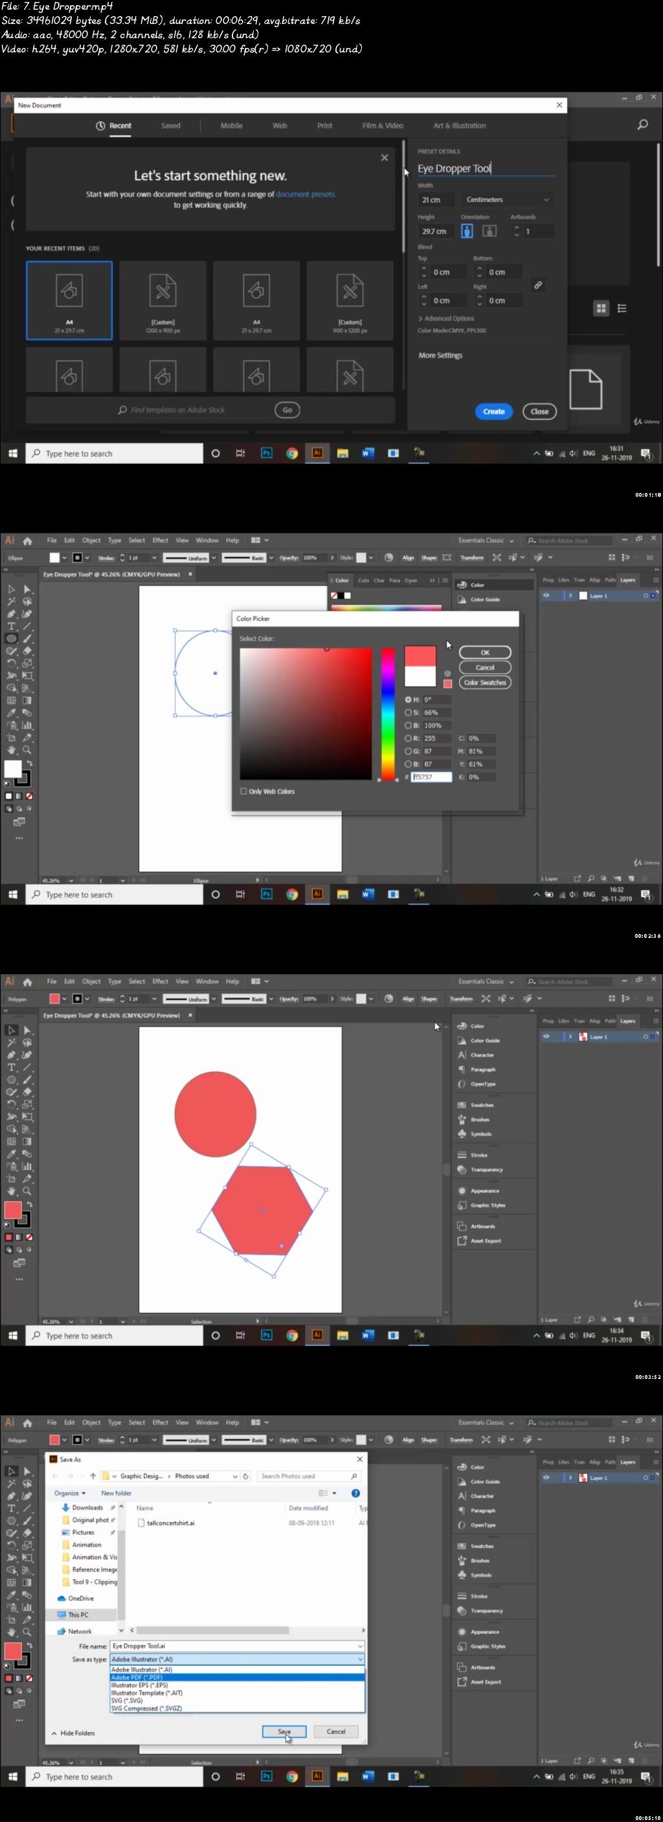Viewport: 663px width, 1822px height.
Task: Open Essentials Classic workspace dropdown in hexagon screenshot
Action: pos(486,981)
